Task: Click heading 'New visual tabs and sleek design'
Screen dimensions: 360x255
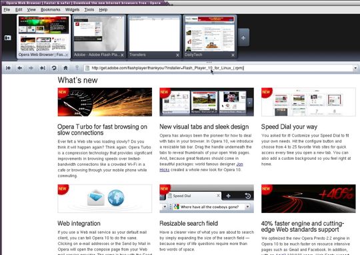Action: coord(204,127)
